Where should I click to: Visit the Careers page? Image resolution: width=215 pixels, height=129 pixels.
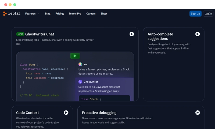pos(91,14)
